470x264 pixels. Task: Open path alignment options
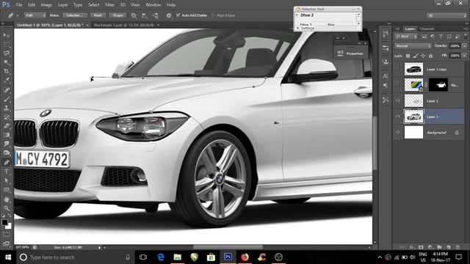click(x=144, y=15)
